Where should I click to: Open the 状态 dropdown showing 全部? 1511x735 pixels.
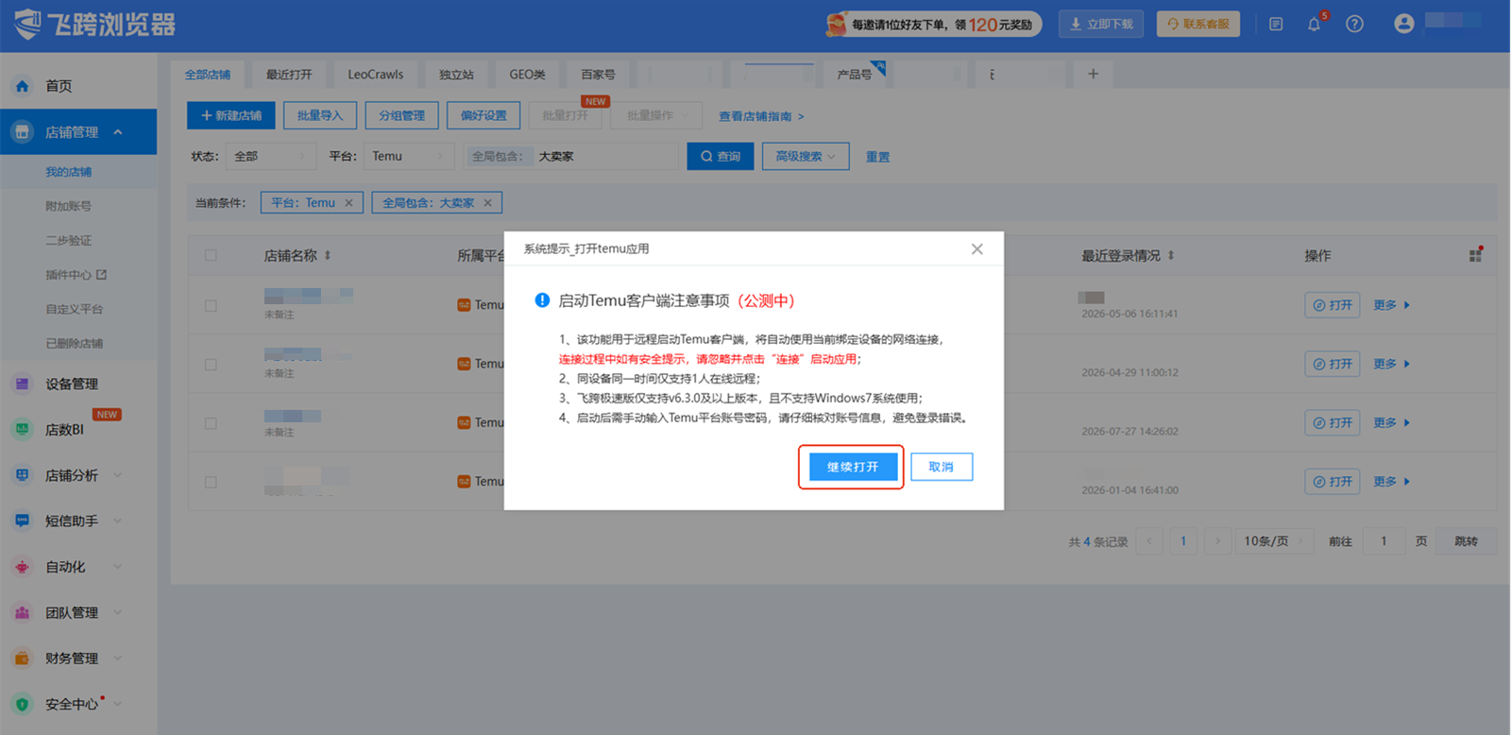coord(272,156)
